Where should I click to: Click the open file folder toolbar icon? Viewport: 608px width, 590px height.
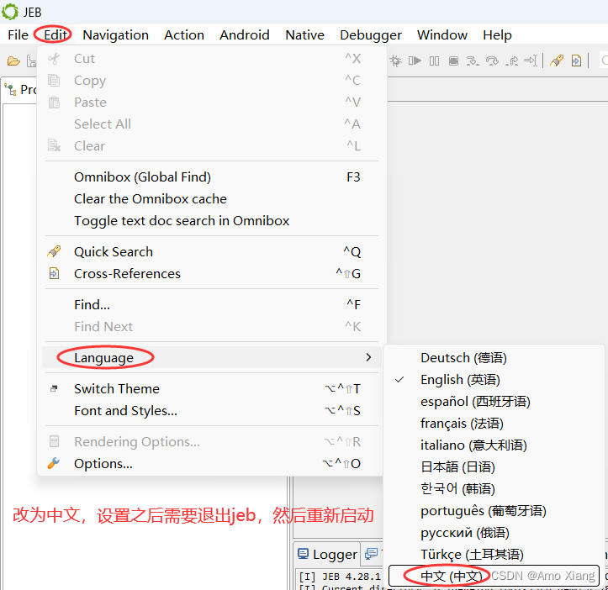[13, 61]
